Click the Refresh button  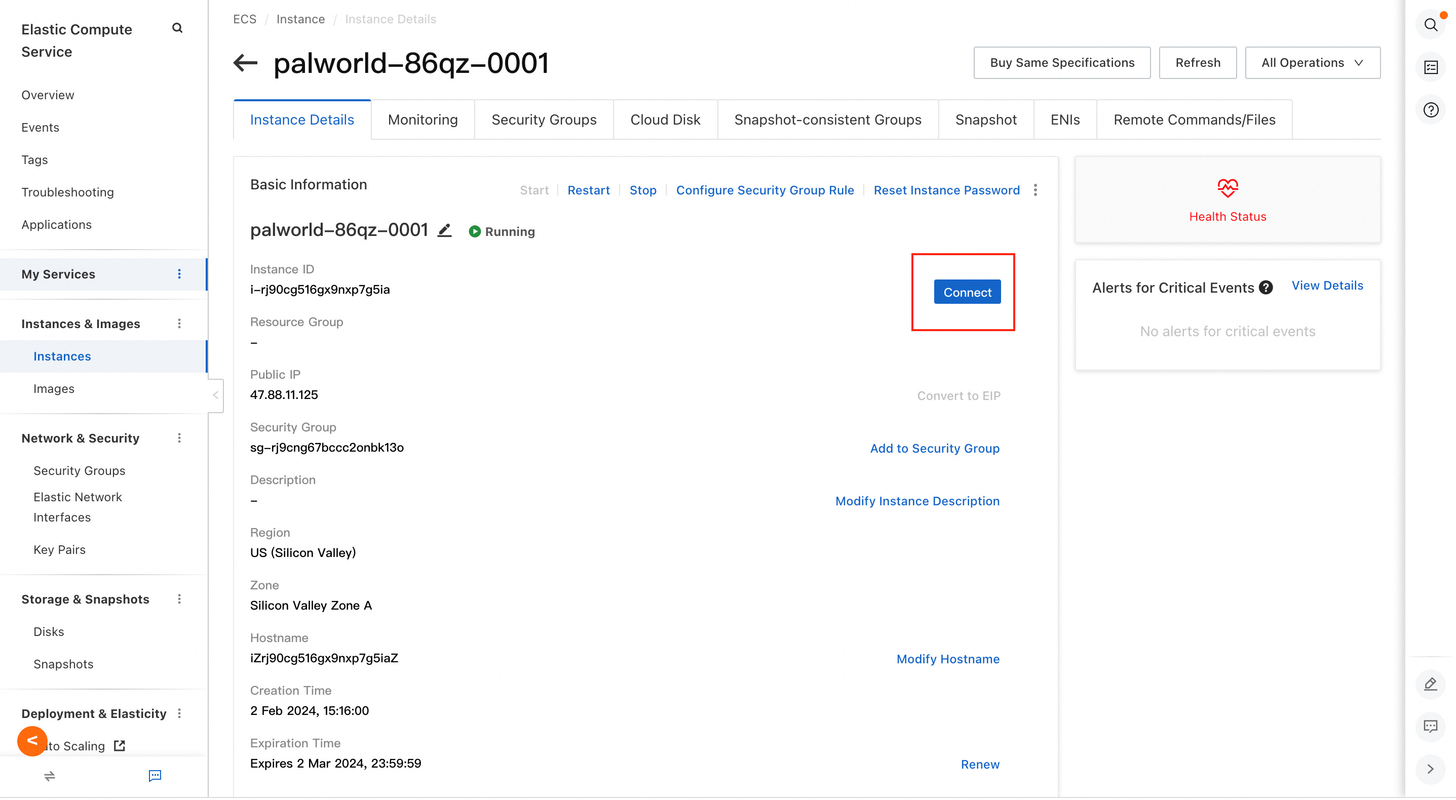pos(1198,63)
